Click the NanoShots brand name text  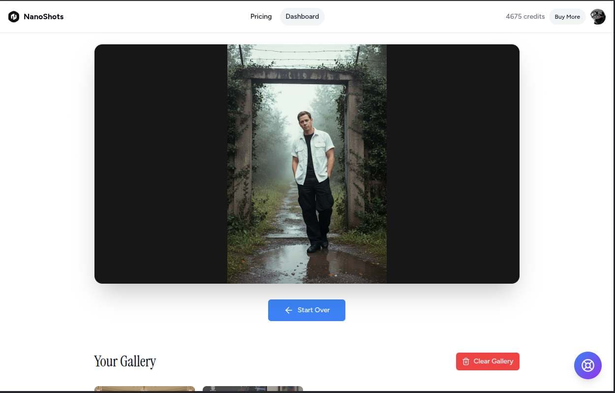click(x=44, y=17)
